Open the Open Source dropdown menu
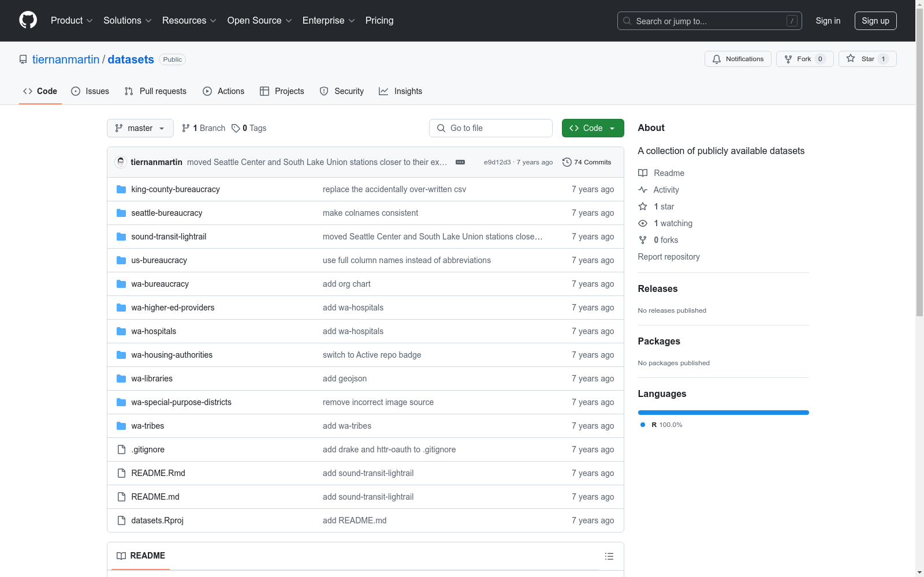Viewport: 924px width, 577px height. (260, 21)
